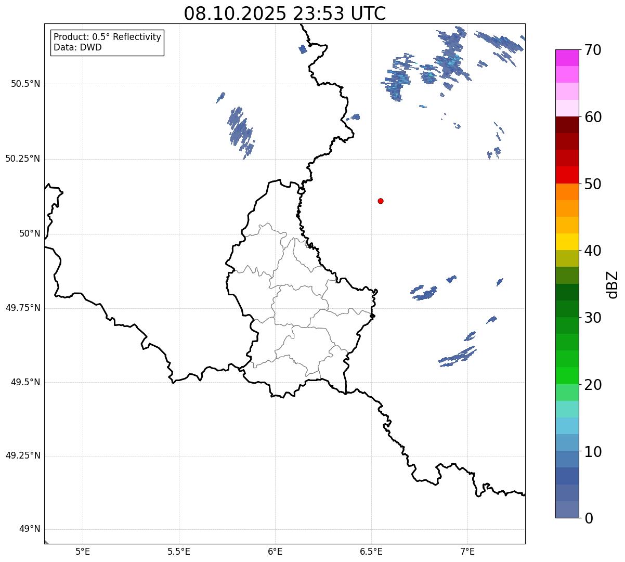Click the 50.25°N latitude label
625x562 pixels.
(x=23, y=159)
